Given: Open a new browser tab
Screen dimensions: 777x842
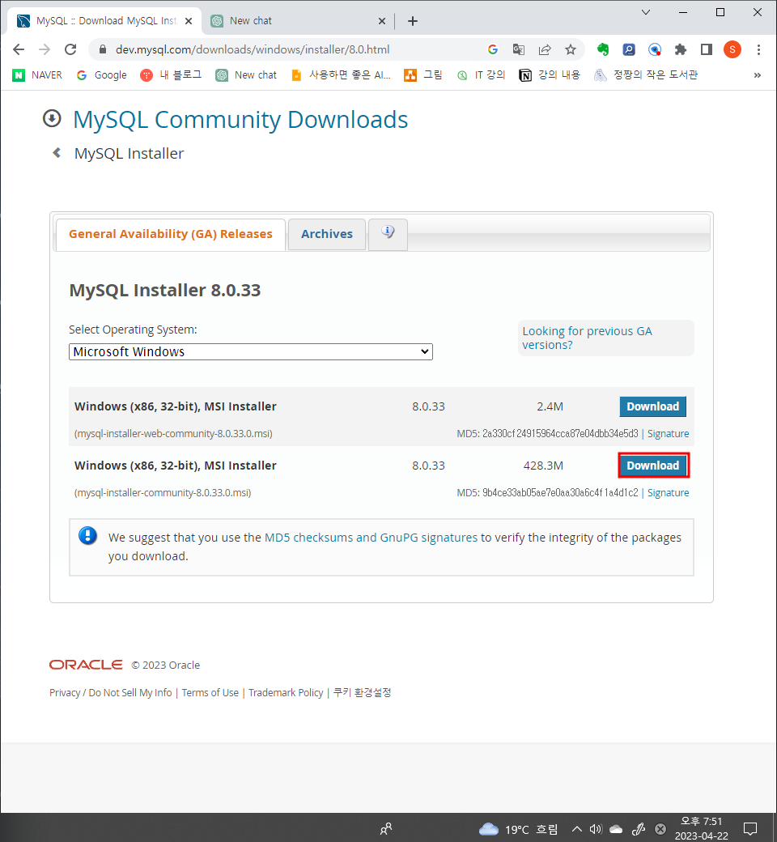Looking at the screenshot, I should tap(413, 21).
